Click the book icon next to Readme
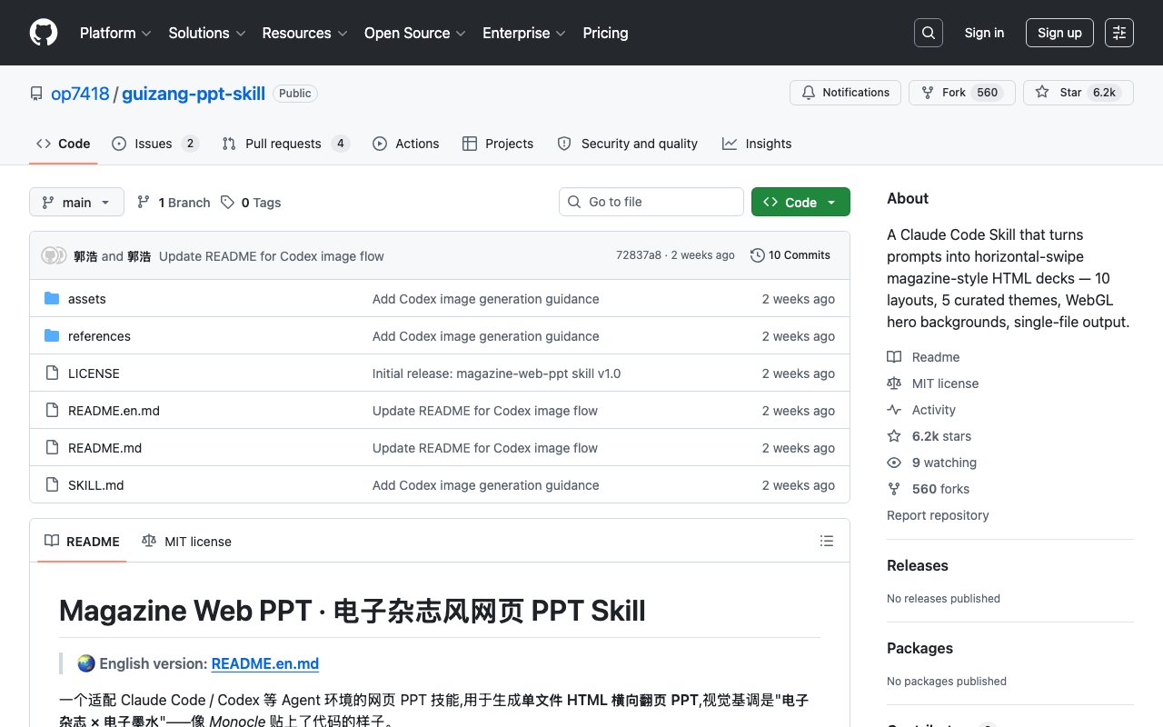 click(894, 357)
